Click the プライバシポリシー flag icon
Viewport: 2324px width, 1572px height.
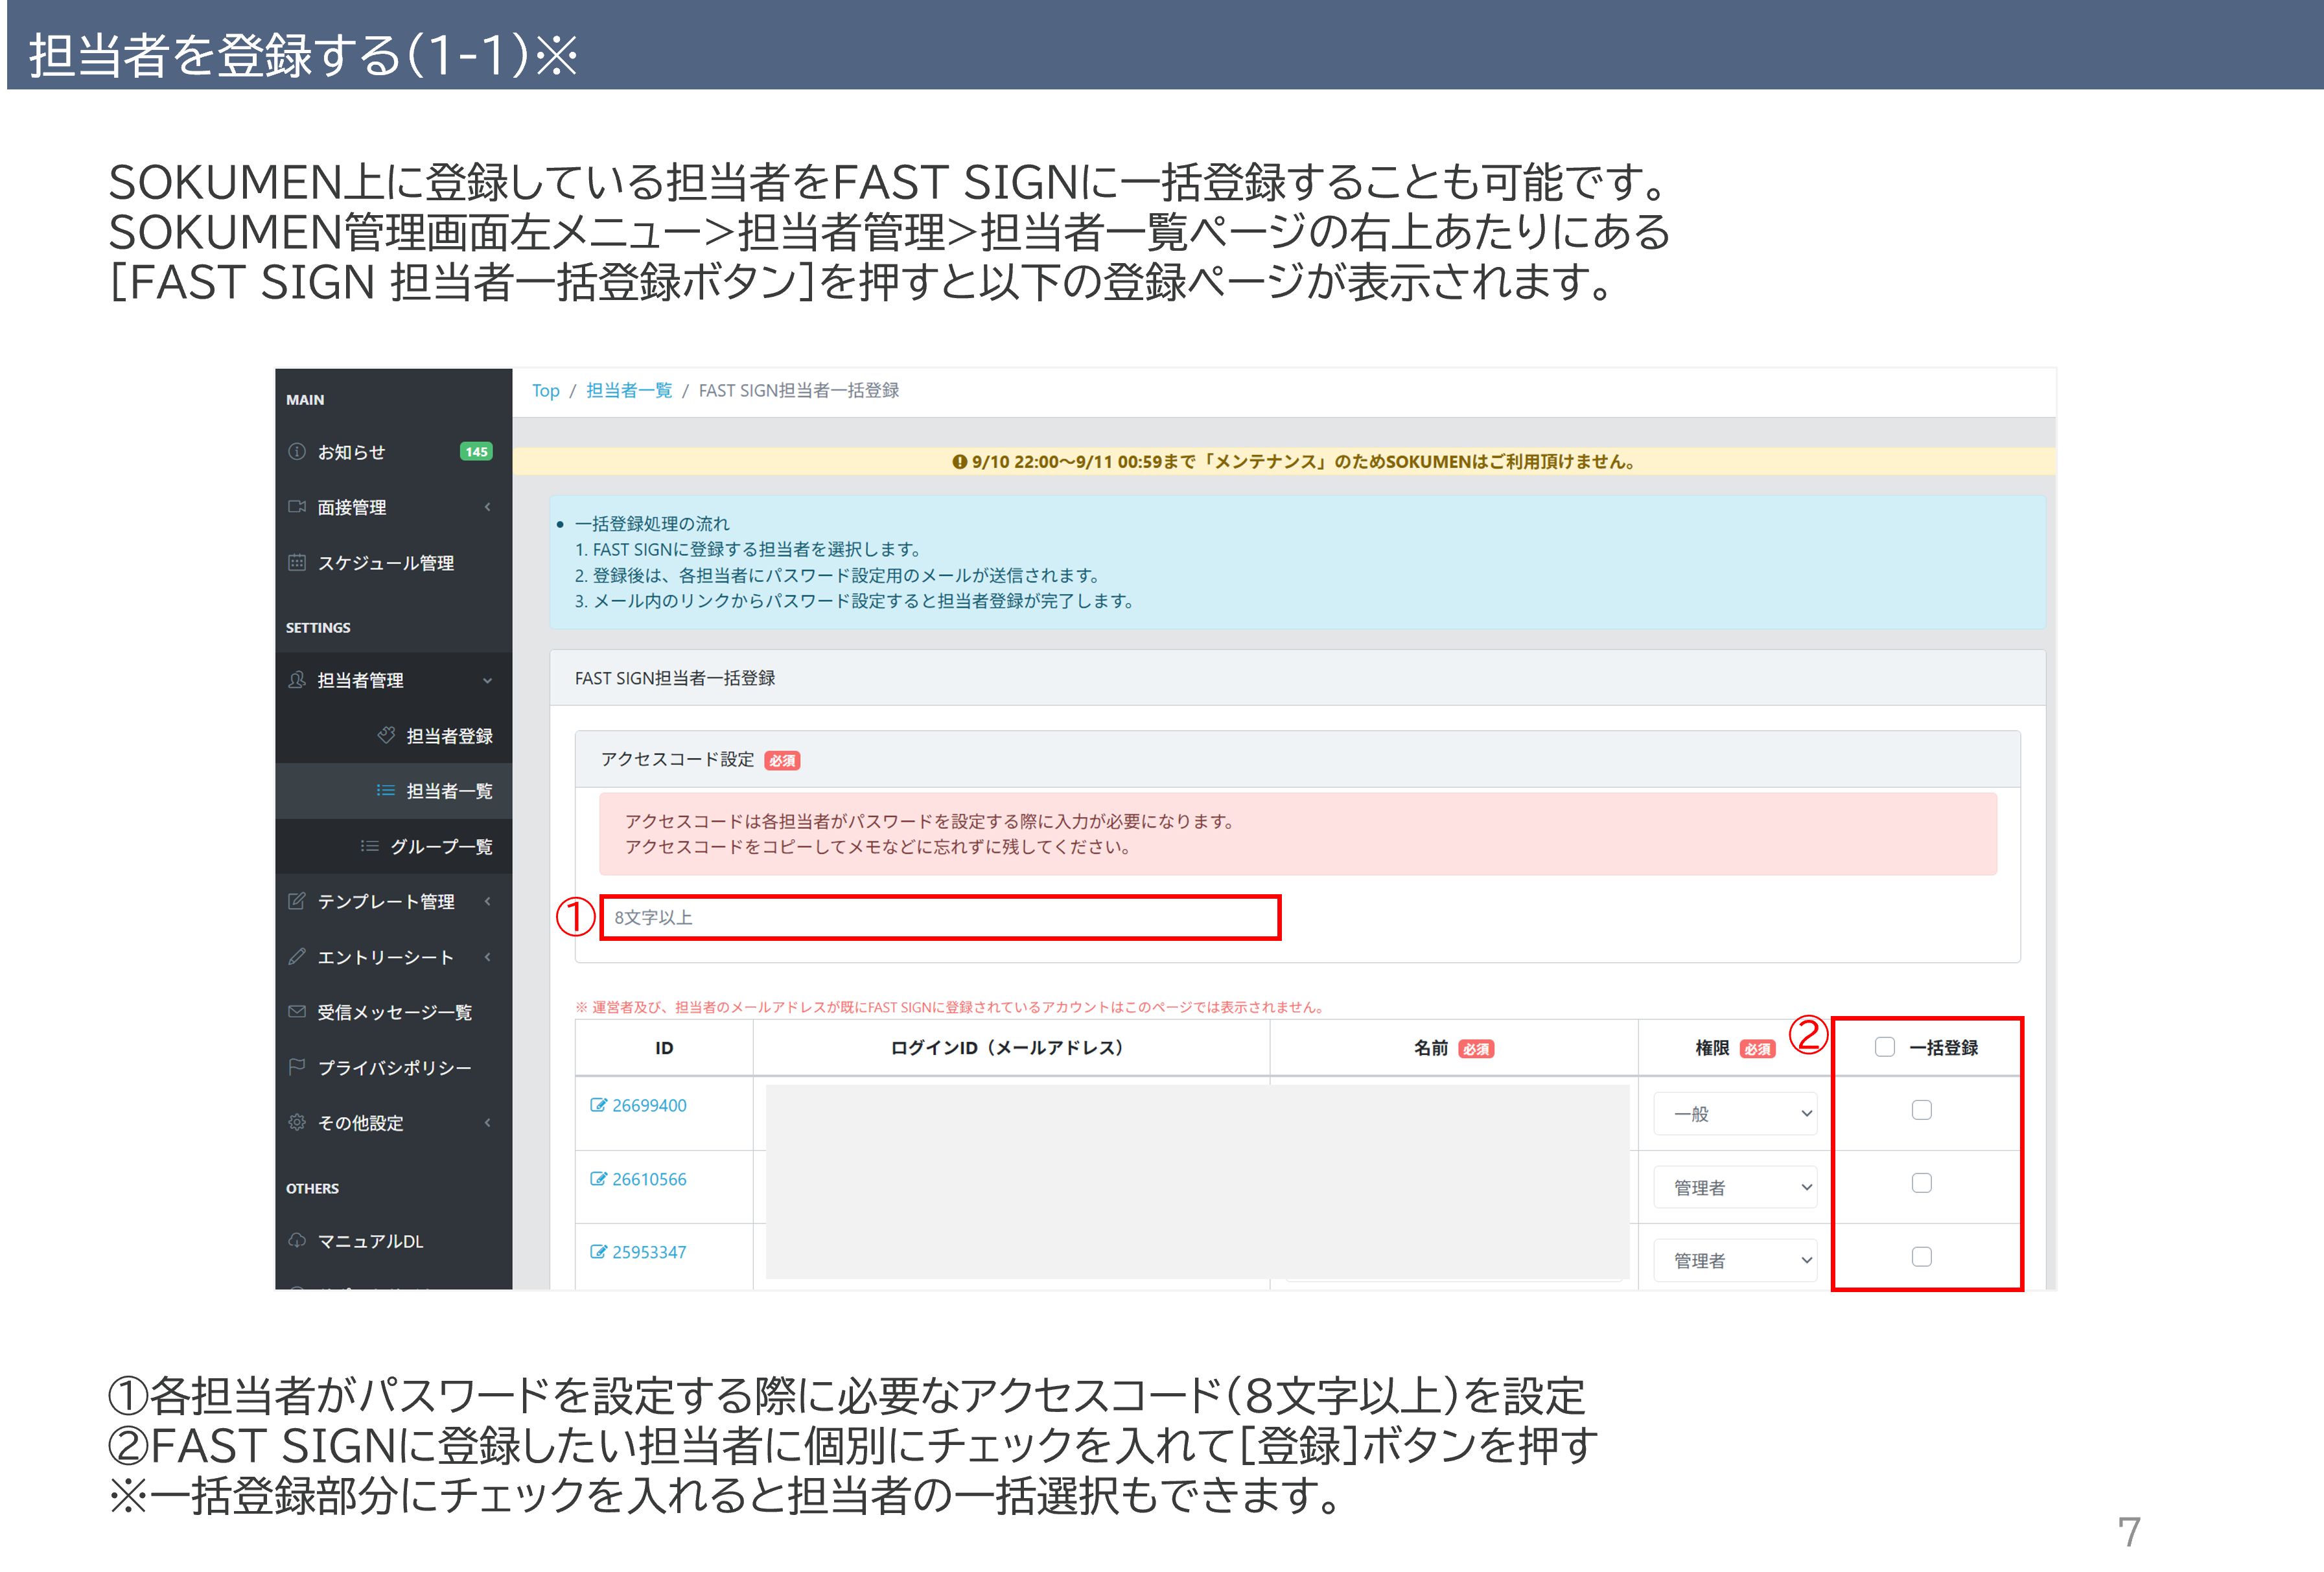[297, 1067]
